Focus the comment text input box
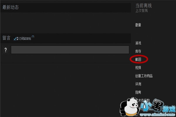Viewport: 176px width, 117px height. (70, 50)
